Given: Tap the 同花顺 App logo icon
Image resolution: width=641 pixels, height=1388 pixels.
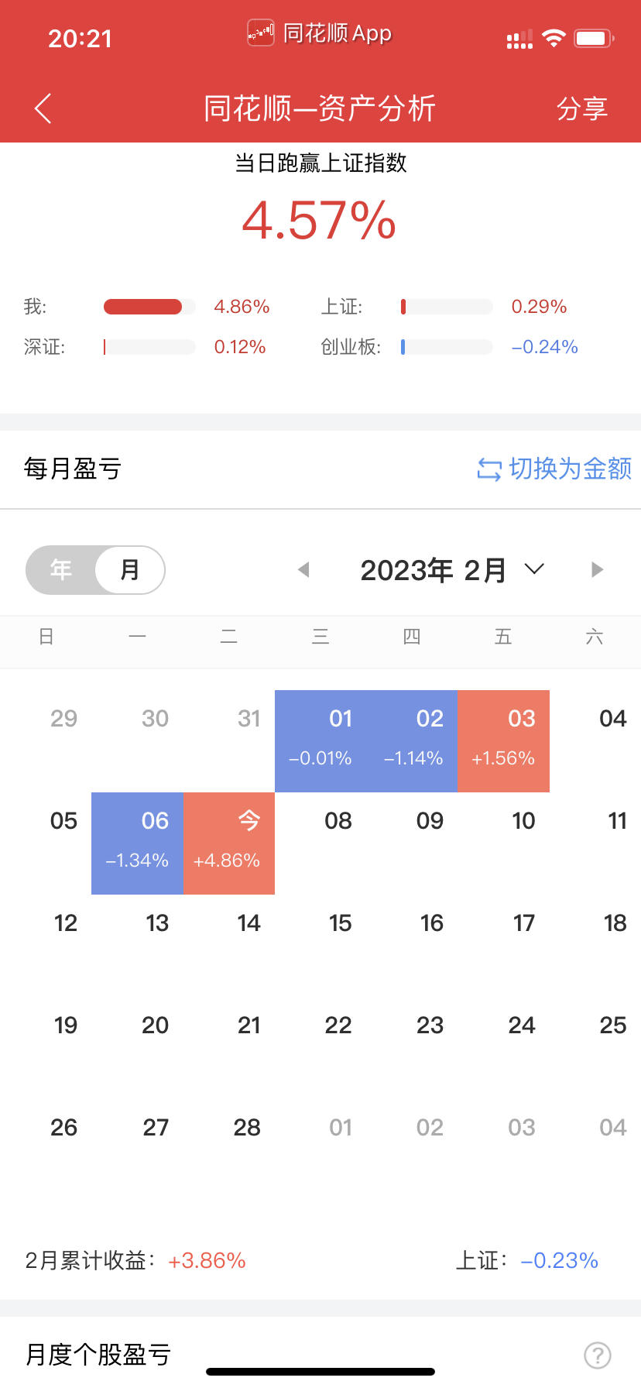Looking at the screenshot, I should [x=261, y=33].
